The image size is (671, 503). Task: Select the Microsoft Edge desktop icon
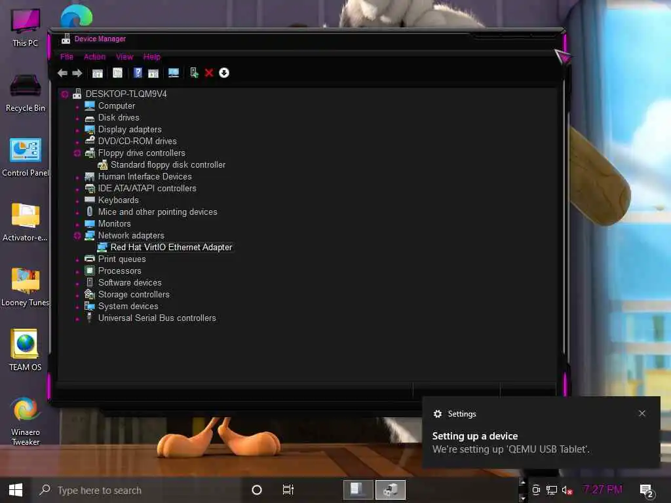[x=76, y=16]
